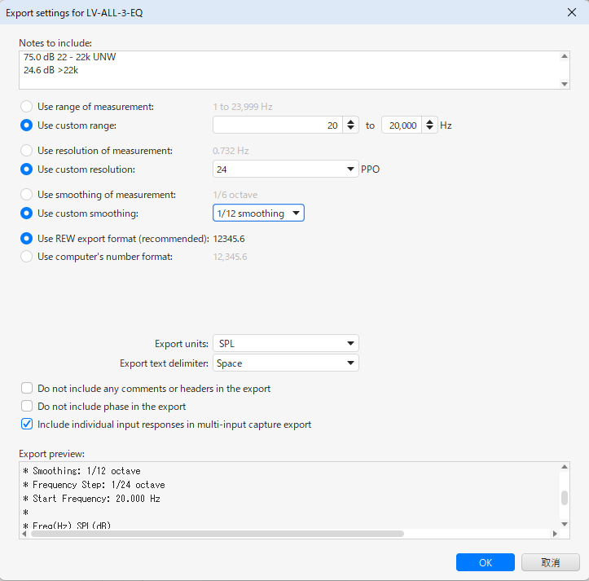Click the end frequency field showing 20,000

tap(401, 125)
